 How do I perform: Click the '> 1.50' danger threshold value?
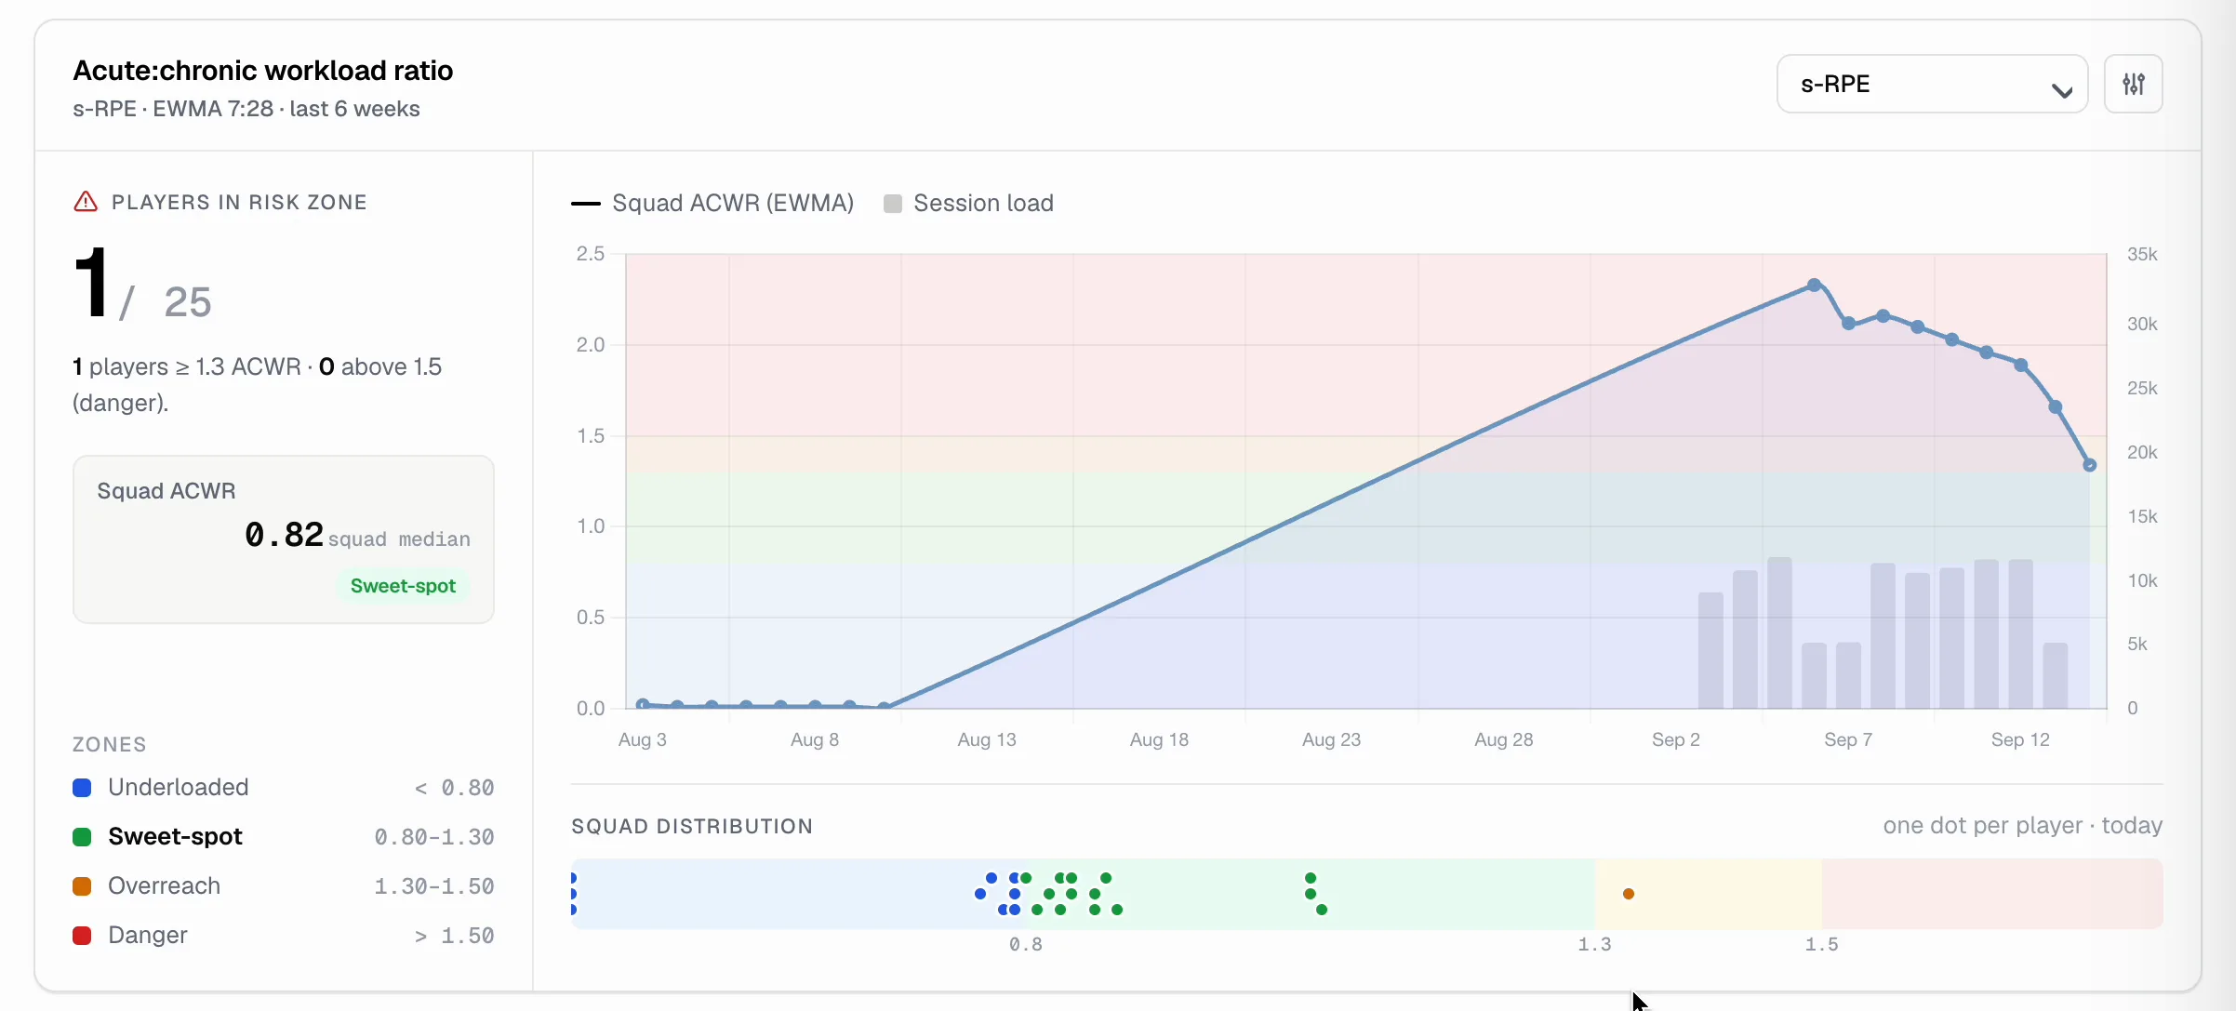point(454,936)
